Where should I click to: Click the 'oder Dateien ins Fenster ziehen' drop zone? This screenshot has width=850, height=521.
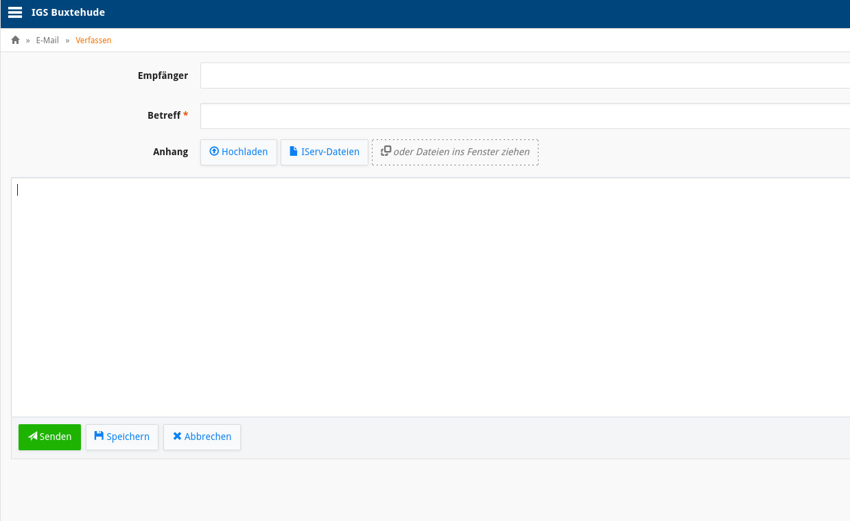tap(455, 152)
